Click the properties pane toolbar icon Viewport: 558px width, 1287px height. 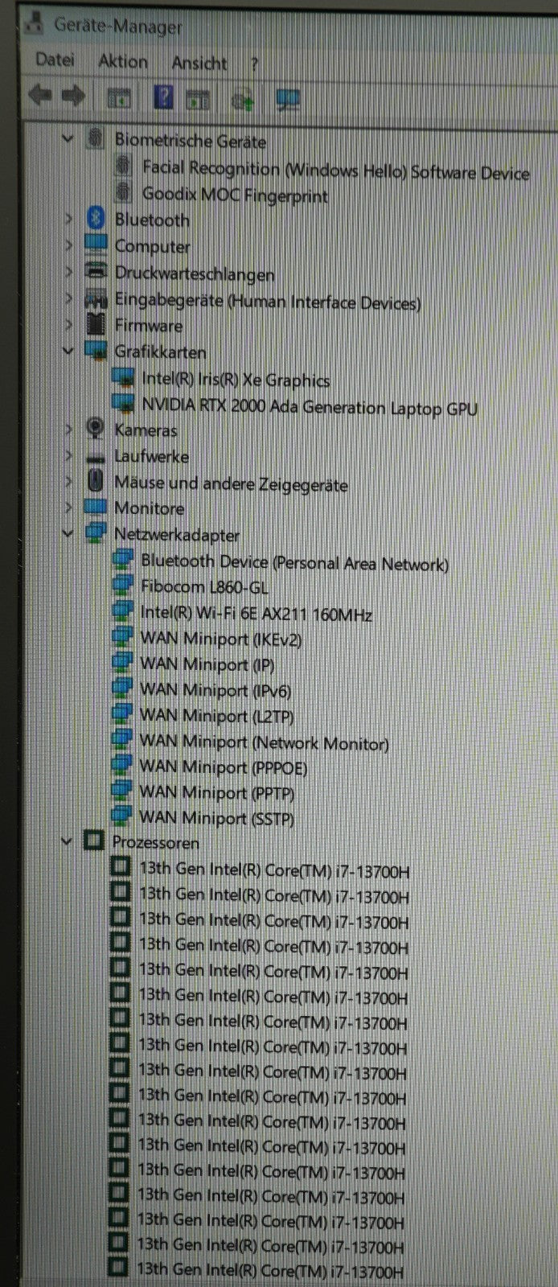coord(119,98)
